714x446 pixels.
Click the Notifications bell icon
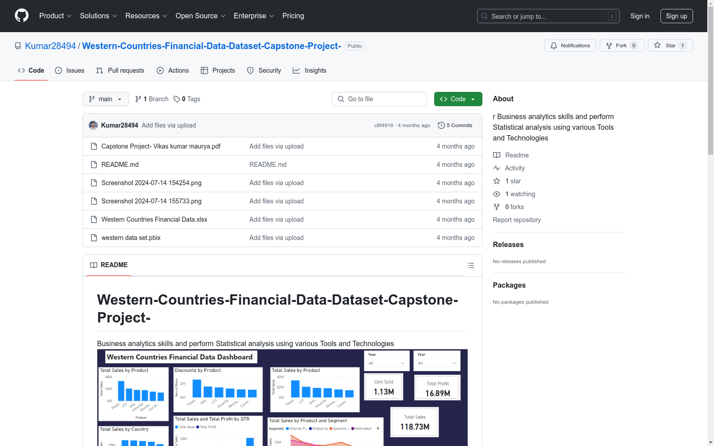[554, 45]
